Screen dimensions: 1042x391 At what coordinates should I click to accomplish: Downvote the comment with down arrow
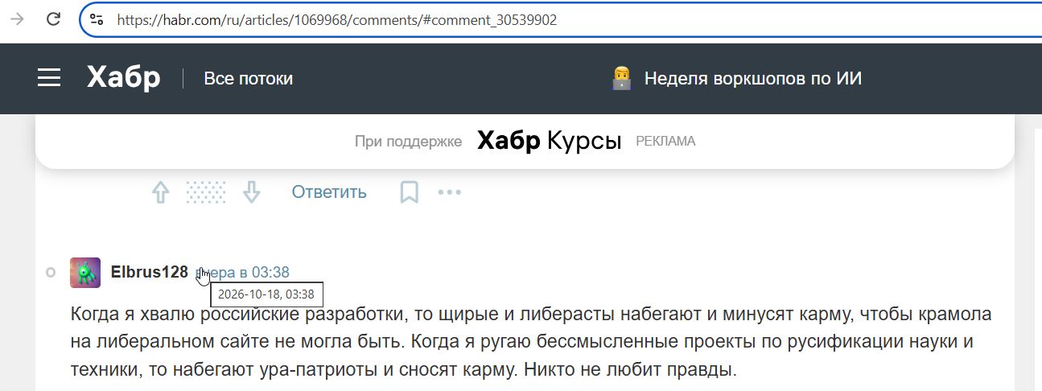[252, 192]
